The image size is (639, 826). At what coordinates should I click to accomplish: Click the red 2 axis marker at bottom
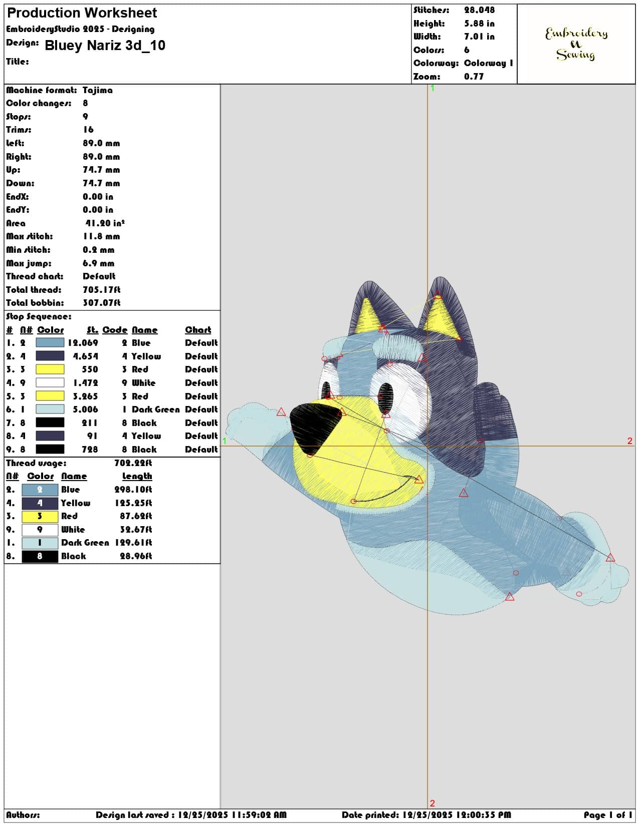tap(433, 803)
